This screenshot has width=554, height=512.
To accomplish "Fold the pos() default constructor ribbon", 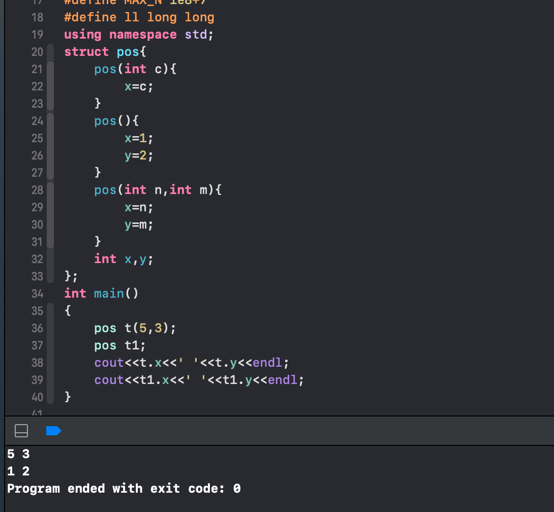I will (x=50, y=146).
